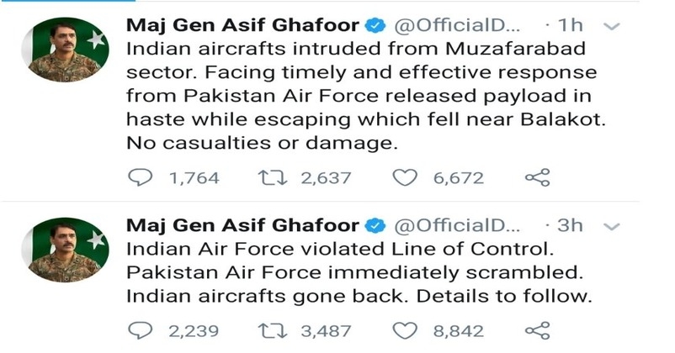Image resolution: width=675 pixels, height=353 pixels.
Task: Open profile picture on second tweet
Action: point(65,250)
